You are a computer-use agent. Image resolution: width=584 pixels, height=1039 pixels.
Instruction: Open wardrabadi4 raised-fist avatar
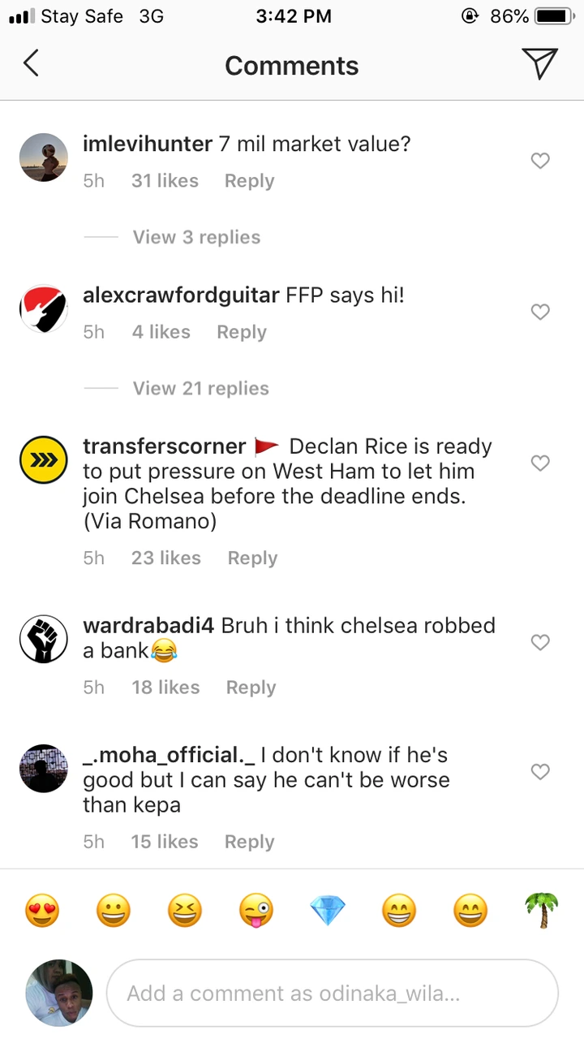point(43,639)
